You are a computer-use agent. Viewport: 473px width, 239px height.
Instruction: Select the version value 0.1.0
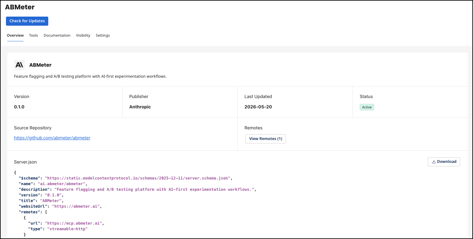pos(19,107)
